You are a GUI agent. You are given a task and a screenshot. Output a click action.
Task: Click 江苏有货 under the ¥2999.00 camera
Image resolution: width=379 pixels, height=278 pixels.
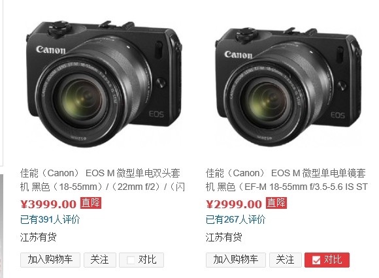tap(224, 237)
